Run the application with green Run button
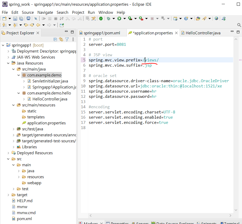This screenshot has width=242, height=224. coord(119,18)
